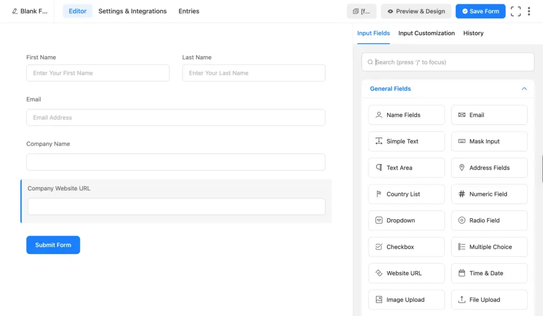
Task: Add a Multiple Choice field
Action: tap(489, 247)
